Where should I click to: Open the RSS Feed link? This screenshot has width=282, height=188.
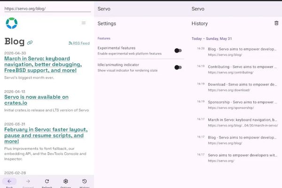pyautogui.click(x=79, y=43)
